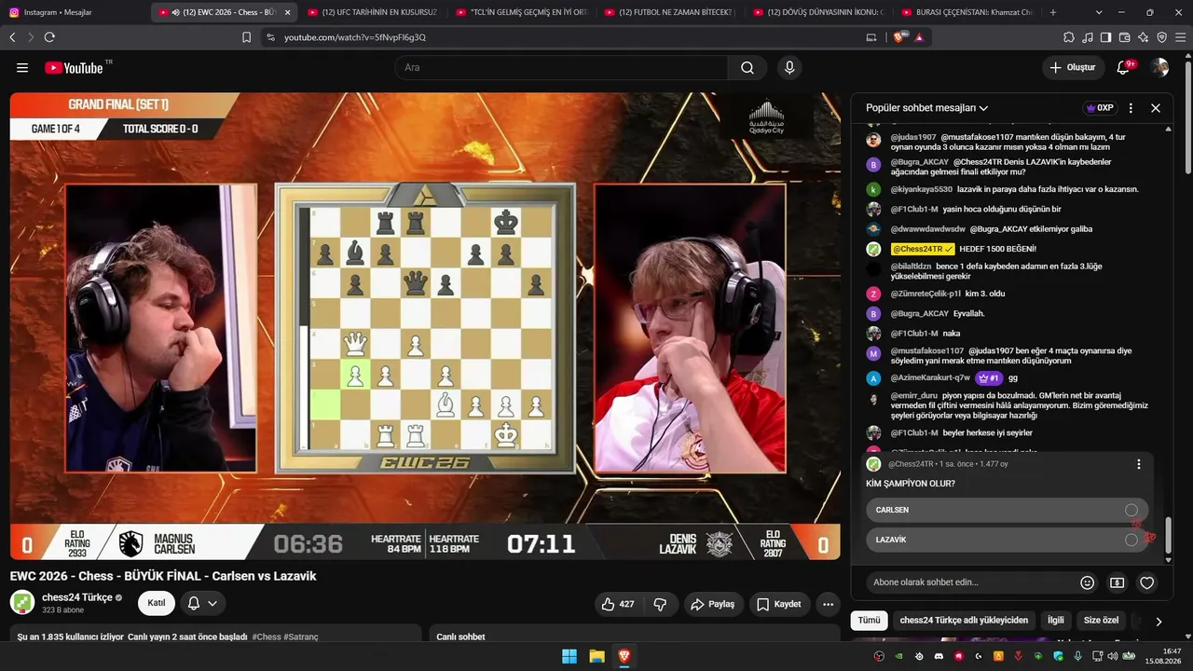Select the İlgili filter chip
The height and width of the screenshot is (671, 1193).
[1055, 621]
